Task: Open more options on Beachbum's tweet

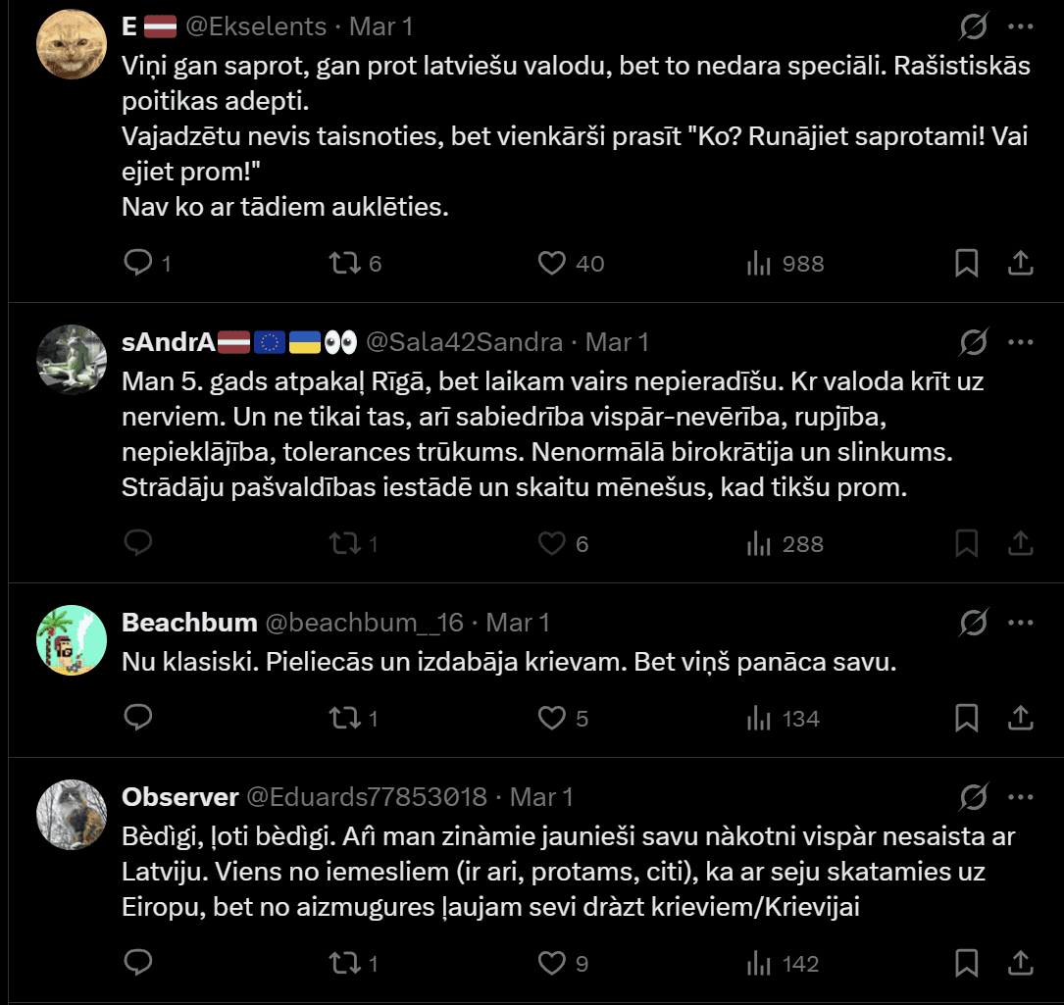Action: 1021,623
